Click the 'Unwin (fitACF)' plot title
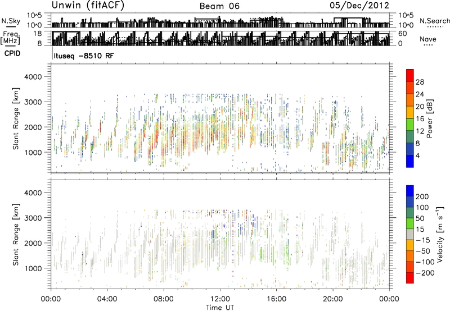Viewport: 450px width, 311px height. tap(88, 6)
